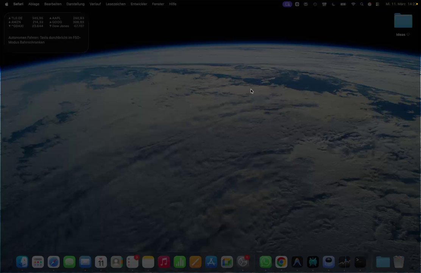Click the date and time in menu bar
421x273 pixels.
[x=402, y=4]
